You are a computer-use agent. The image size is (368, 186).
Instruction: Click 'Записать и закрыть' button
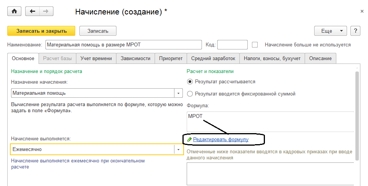[41, 31]
